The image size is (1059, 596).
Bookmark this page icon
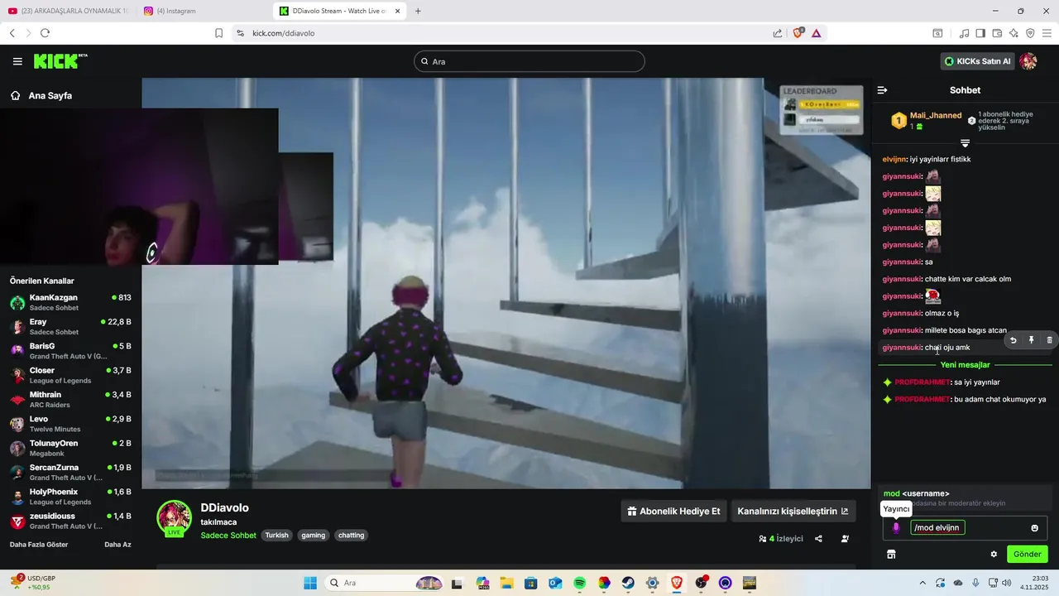pos(218,33)
